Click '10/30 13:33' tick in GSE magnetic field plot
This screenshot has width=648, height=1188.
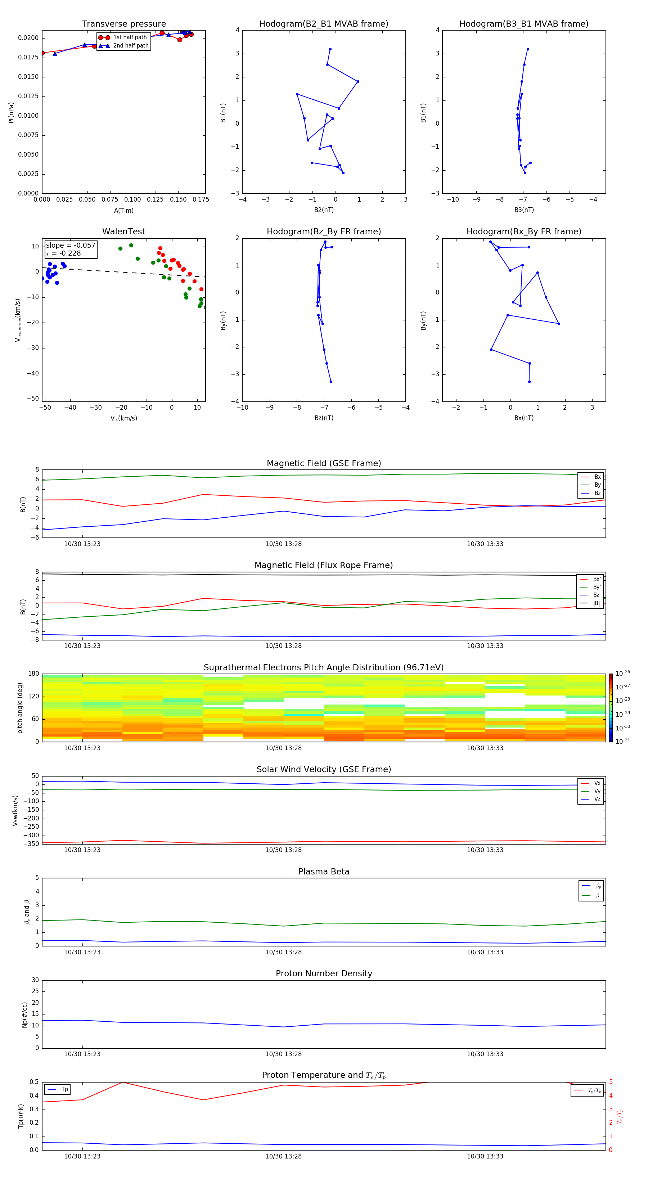pos(485,544)
